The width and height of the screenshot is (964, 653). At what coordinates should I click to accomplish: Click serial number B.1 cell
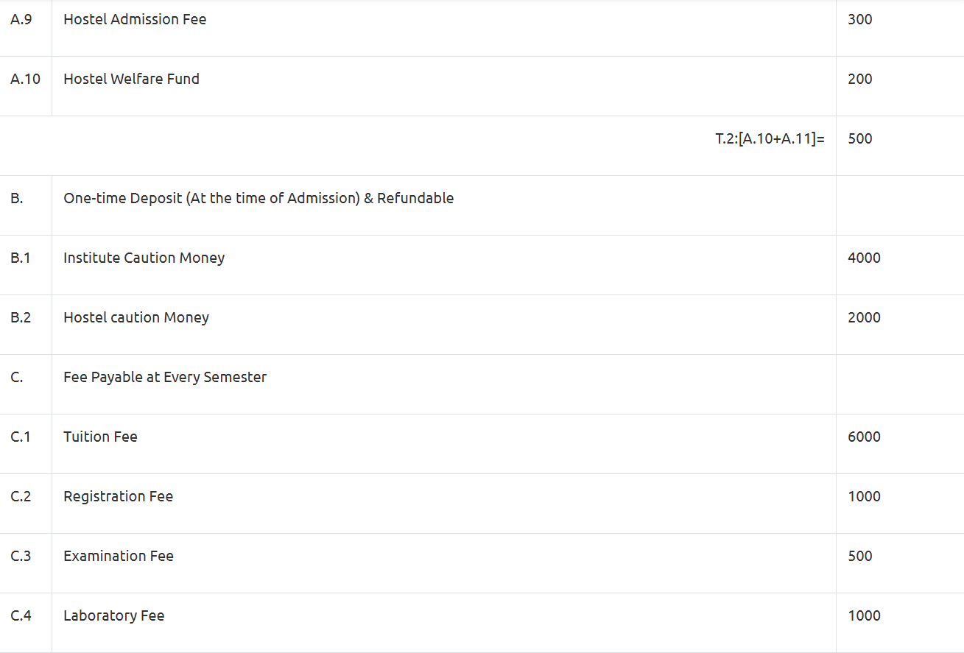click(x=21, y=258)
